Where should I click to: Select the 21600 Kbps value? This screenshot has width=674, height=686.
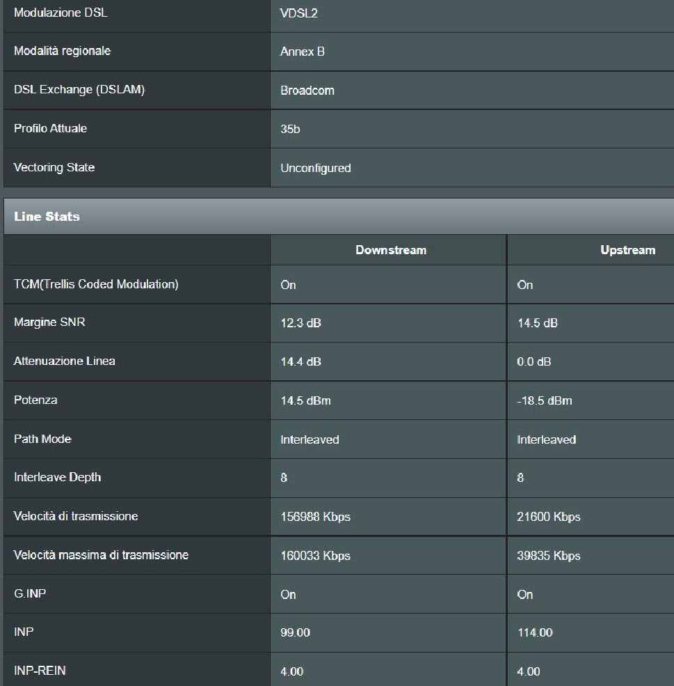549,517
